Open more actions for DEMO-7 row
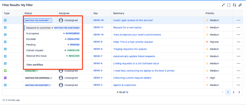 [238, 56]
